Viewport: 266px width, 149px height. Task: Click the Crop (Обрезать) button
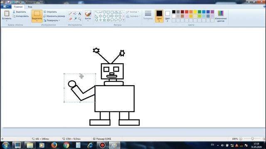(x=50, y=12)
